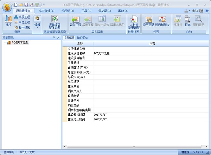Image resolution: width=211 pixels, height=155 pixels.
Task: Click the 建设终止时间 date value
Action: point(100,120)
